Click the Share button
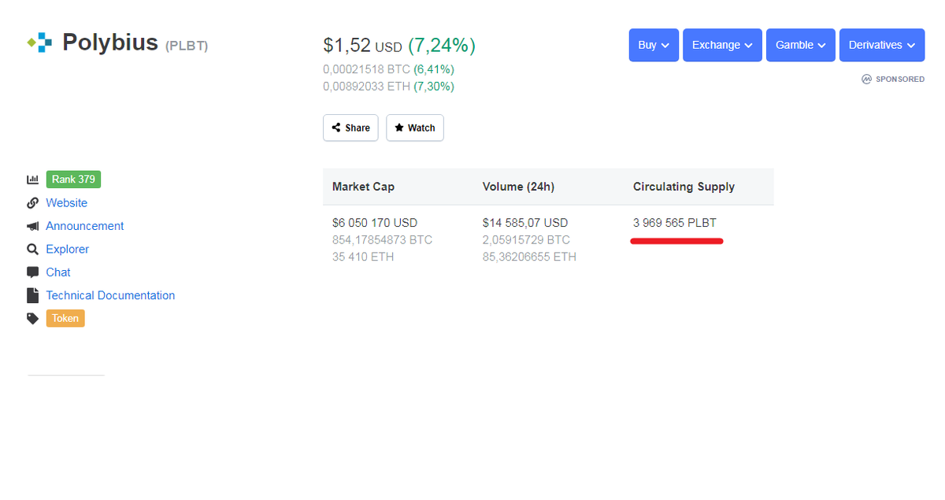 point(350,128)
